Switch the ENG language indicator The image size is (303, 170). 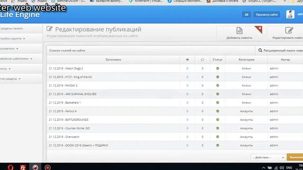click(x=289, y=168)
